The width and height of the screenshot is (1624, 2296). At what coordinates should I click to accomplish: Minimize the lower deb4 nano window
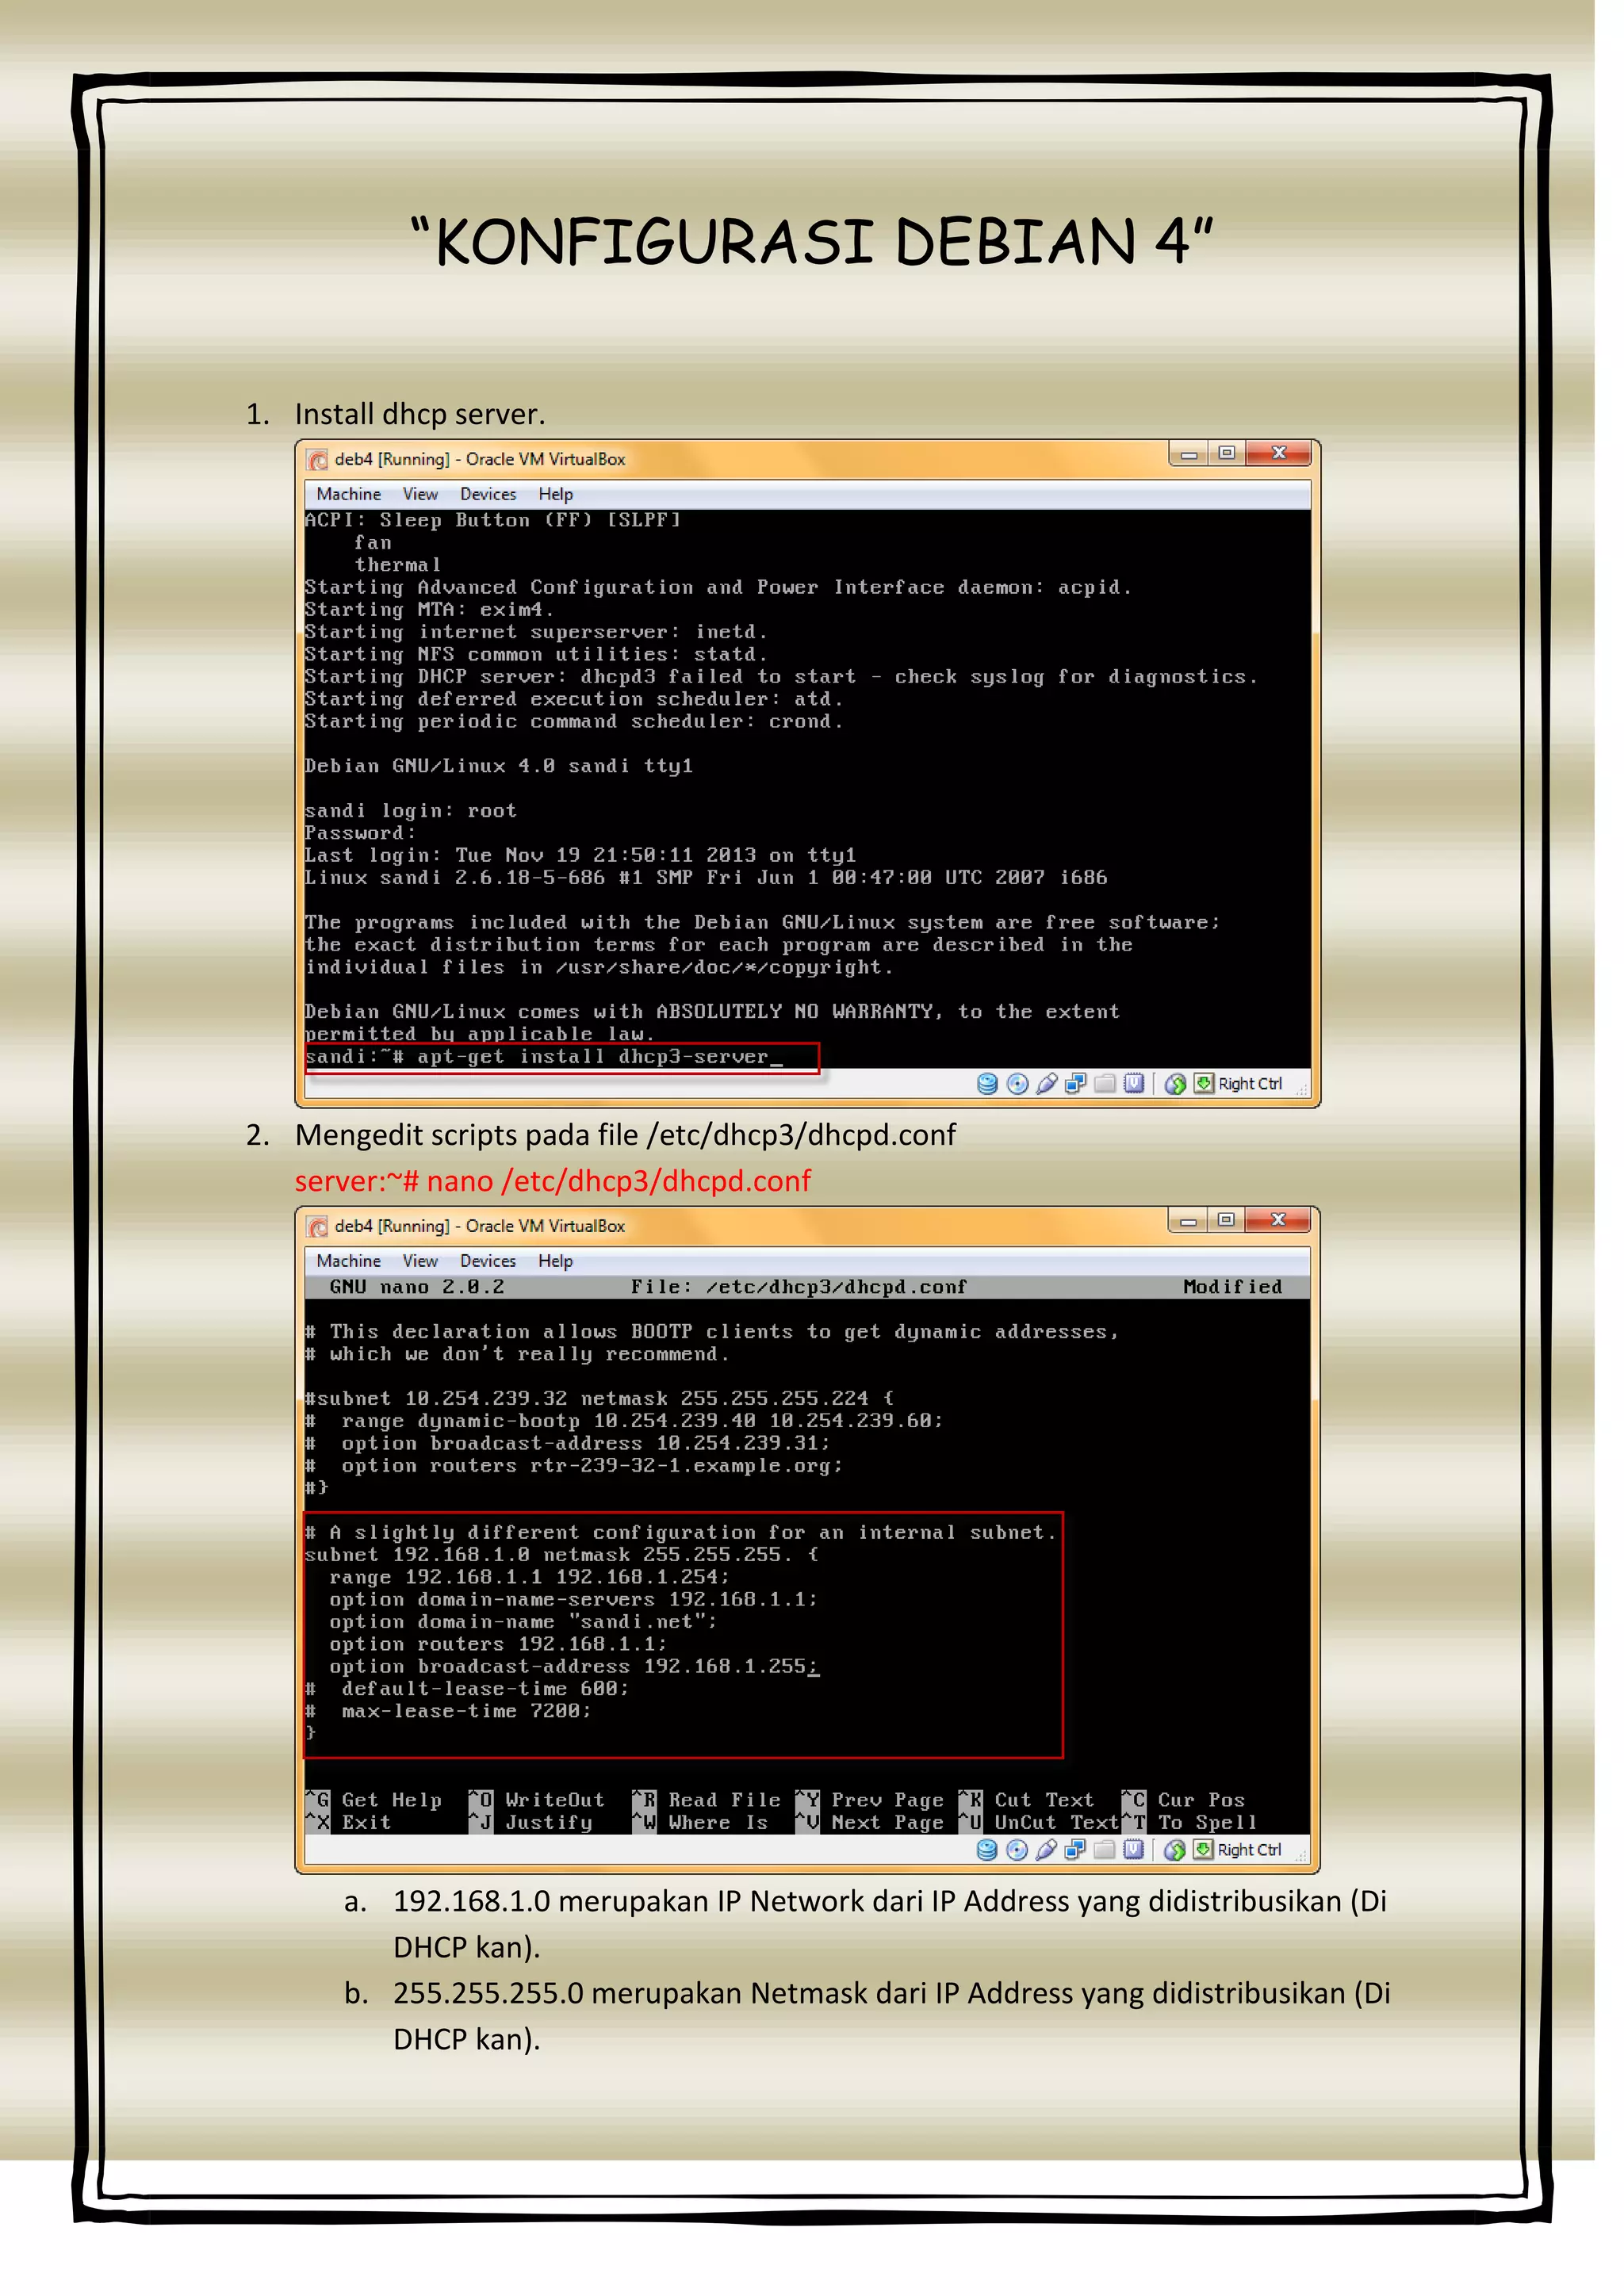coord(1188,1221)
